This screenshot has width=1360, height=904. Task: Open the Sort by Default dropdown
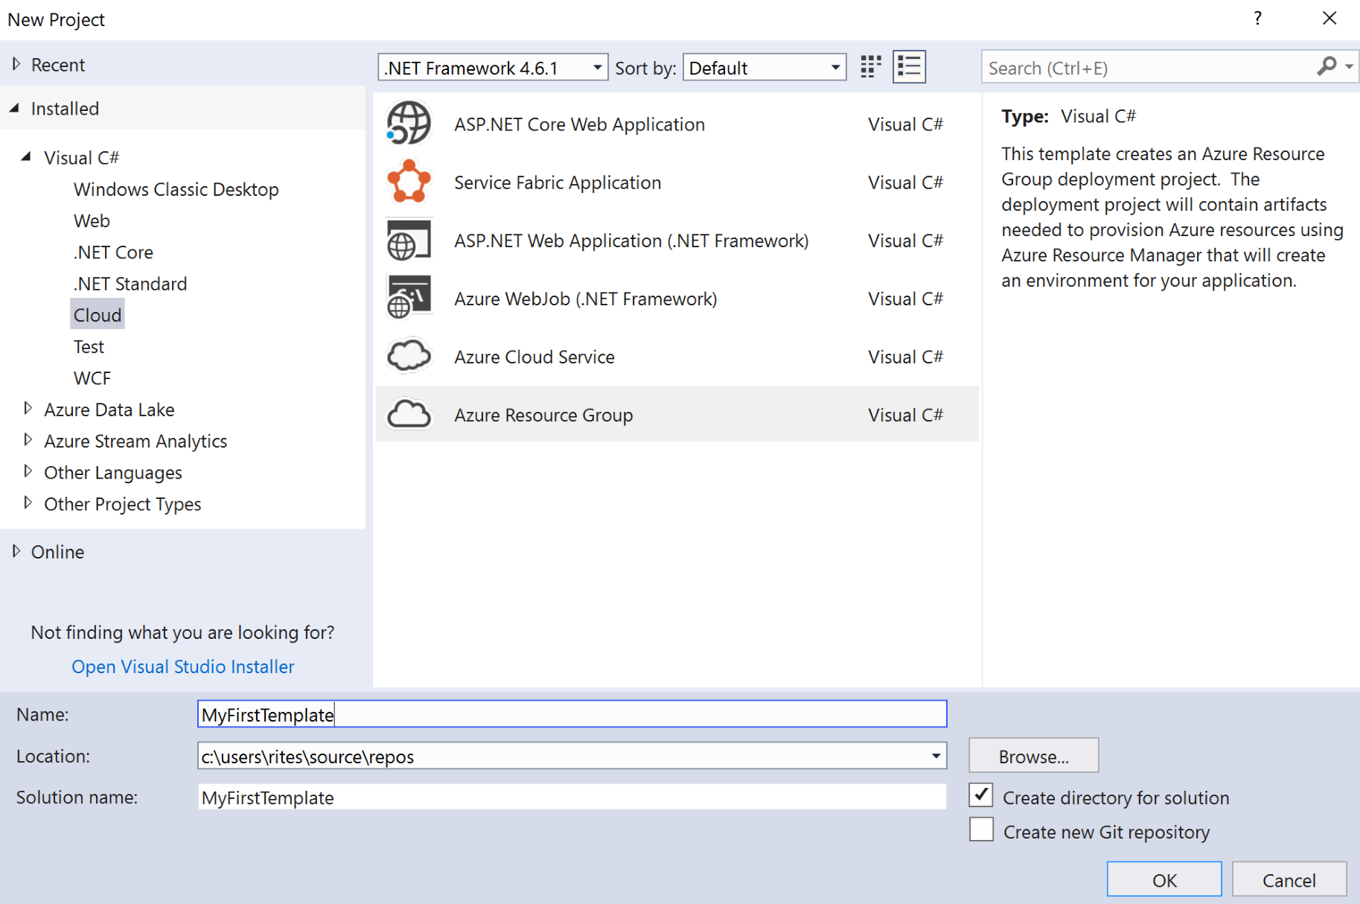pyautogui.click(x=764, y=68)
